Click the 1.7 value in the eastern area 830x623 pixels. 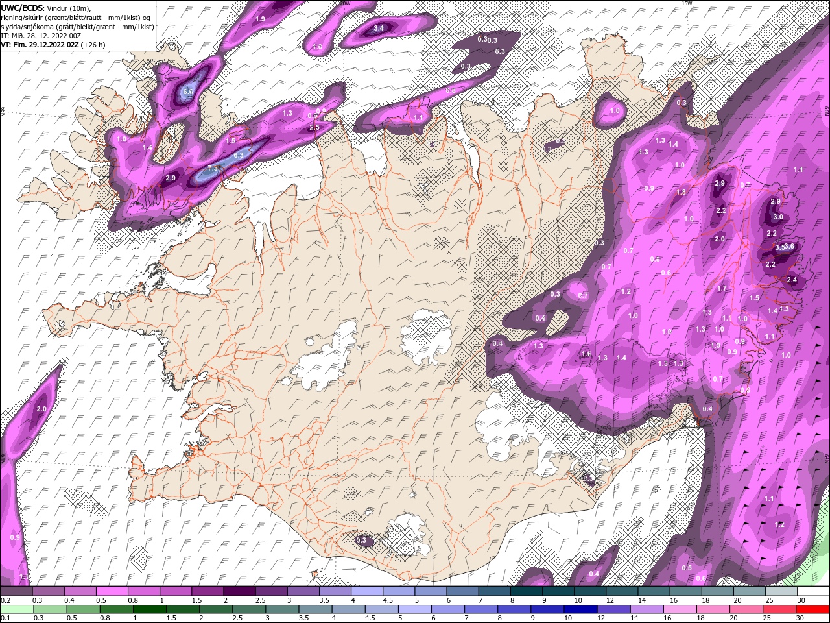tap(722, 288)
